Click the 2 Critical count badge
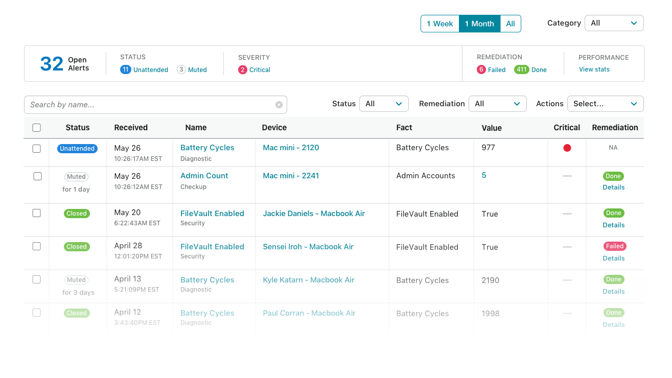 click(x=243, y=70)
